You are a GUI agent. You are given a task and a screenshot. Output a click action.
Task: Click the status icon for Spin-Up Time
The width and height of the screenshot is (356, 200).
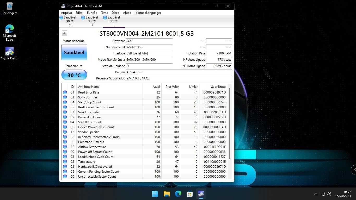pos(65,97)
